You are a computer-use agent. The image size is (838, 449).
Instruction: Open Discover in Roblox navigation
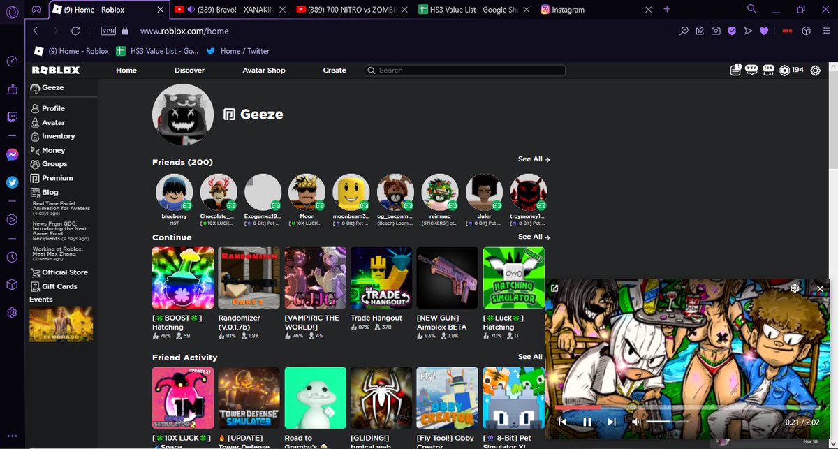pyautogui.click(x=189, y=70)
